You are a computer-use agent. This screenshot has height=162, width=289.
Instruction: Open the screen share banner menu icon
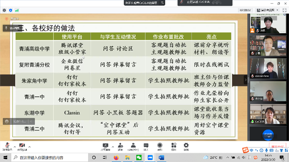pyautogui.click(x=162, y=3)
